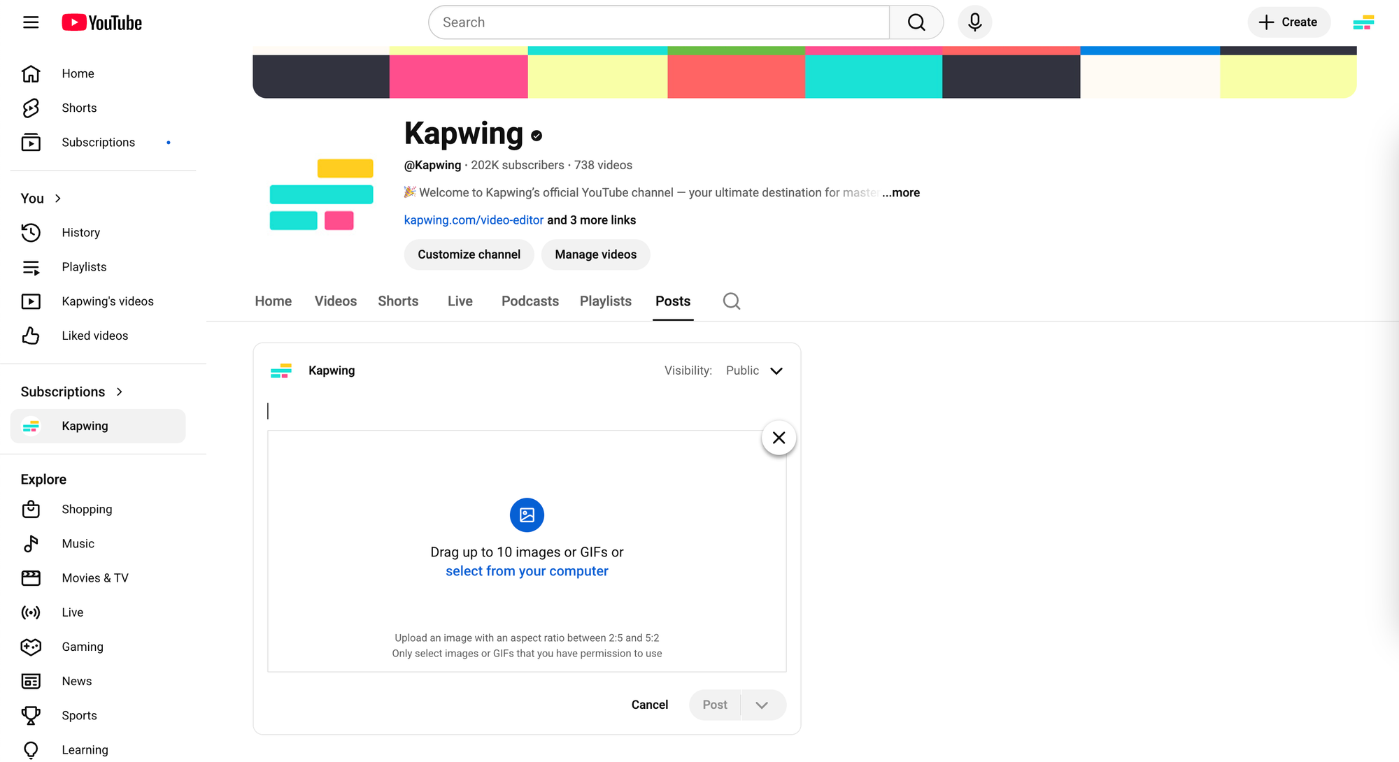
Task: Open the kapwing.com/video-editor link
Action: [474, 220]
